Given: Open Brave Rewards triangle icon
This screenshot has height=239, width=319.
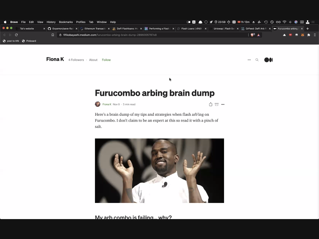Looking at the screenshot, I should pos(258,35).
